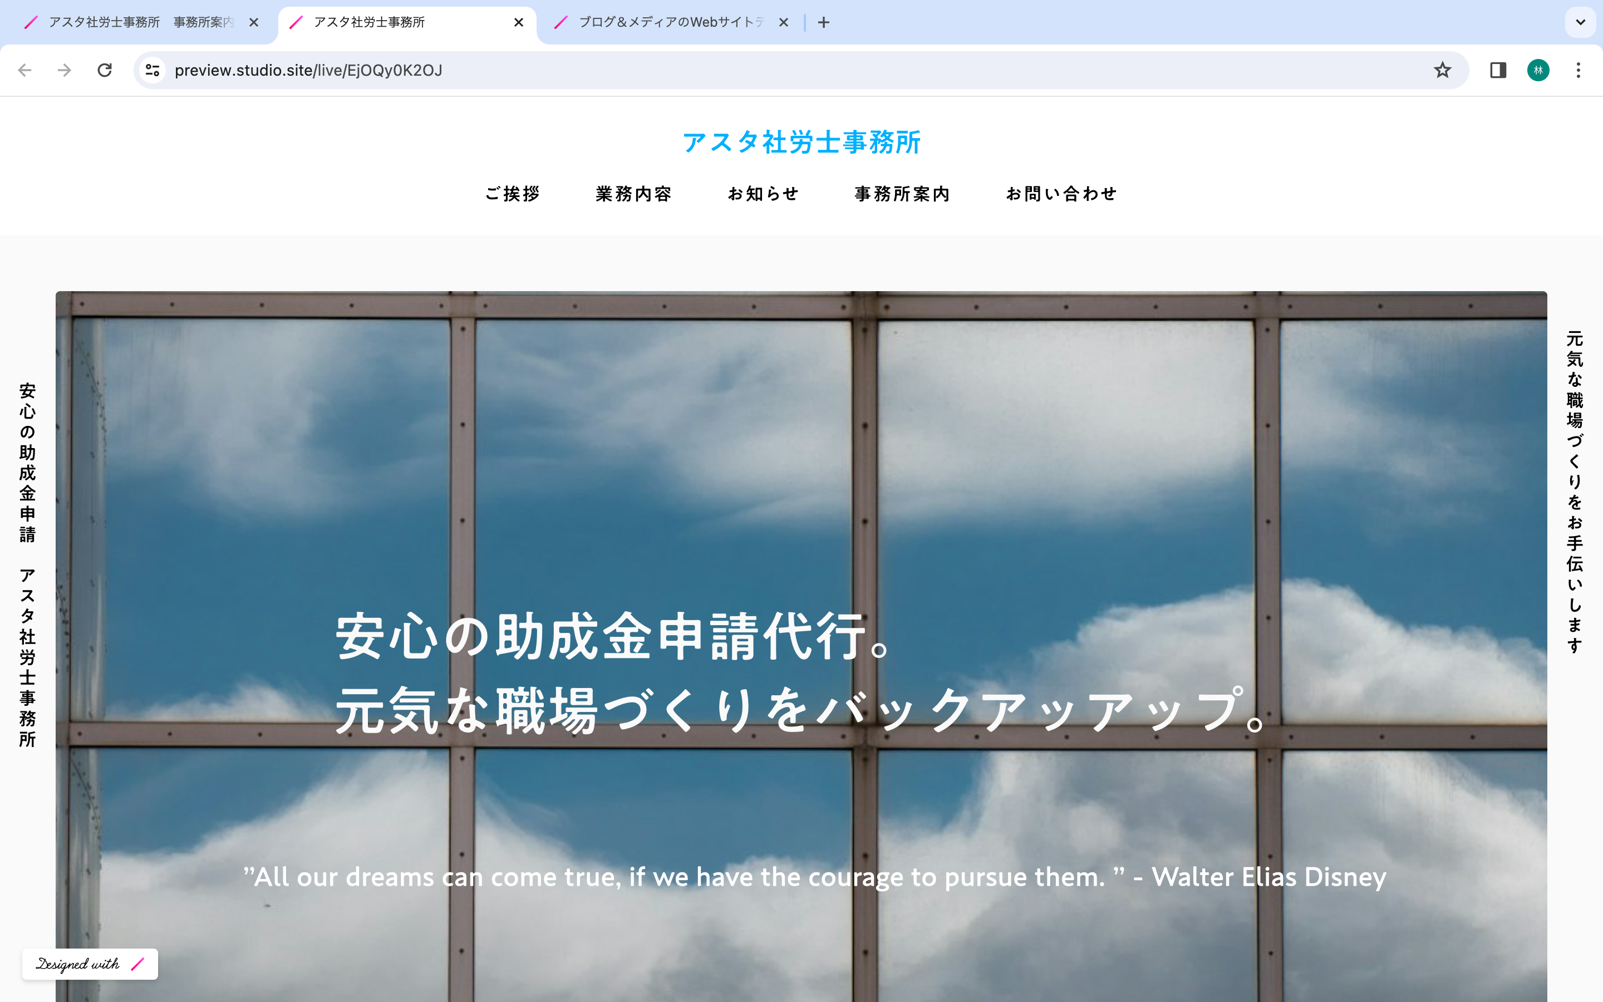Switch to the 事務所案内 first tab
Screen dimensions: 1603x1002
(x=132, y=22)
